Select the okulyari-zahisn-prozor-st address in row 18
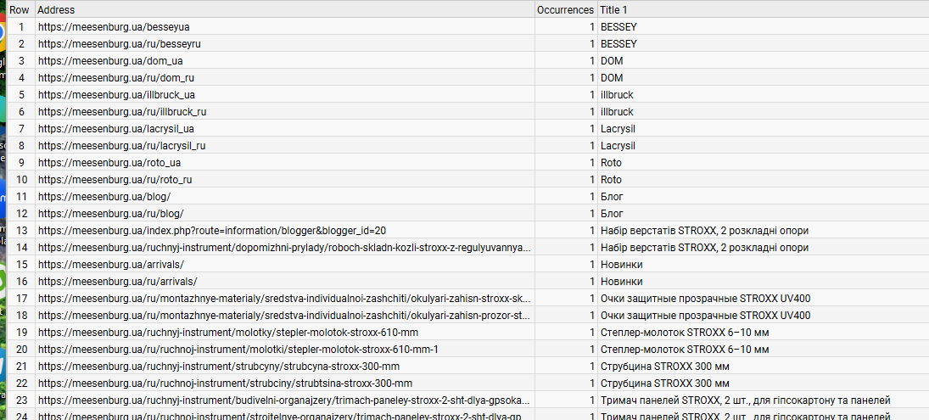The width and height of the screenshot is (929, 420). (x=284, y=315)
